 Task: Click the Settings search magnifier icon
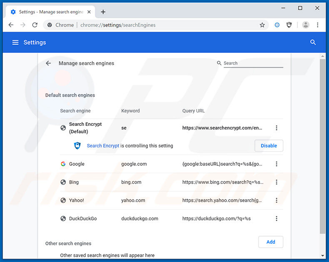(x=313, y=42)
